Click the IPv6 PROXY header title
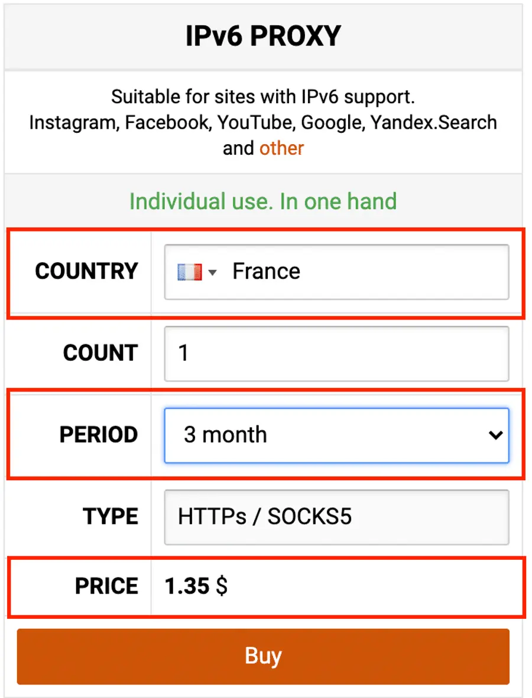Viewport: 532px width, 698px height. 264,35
